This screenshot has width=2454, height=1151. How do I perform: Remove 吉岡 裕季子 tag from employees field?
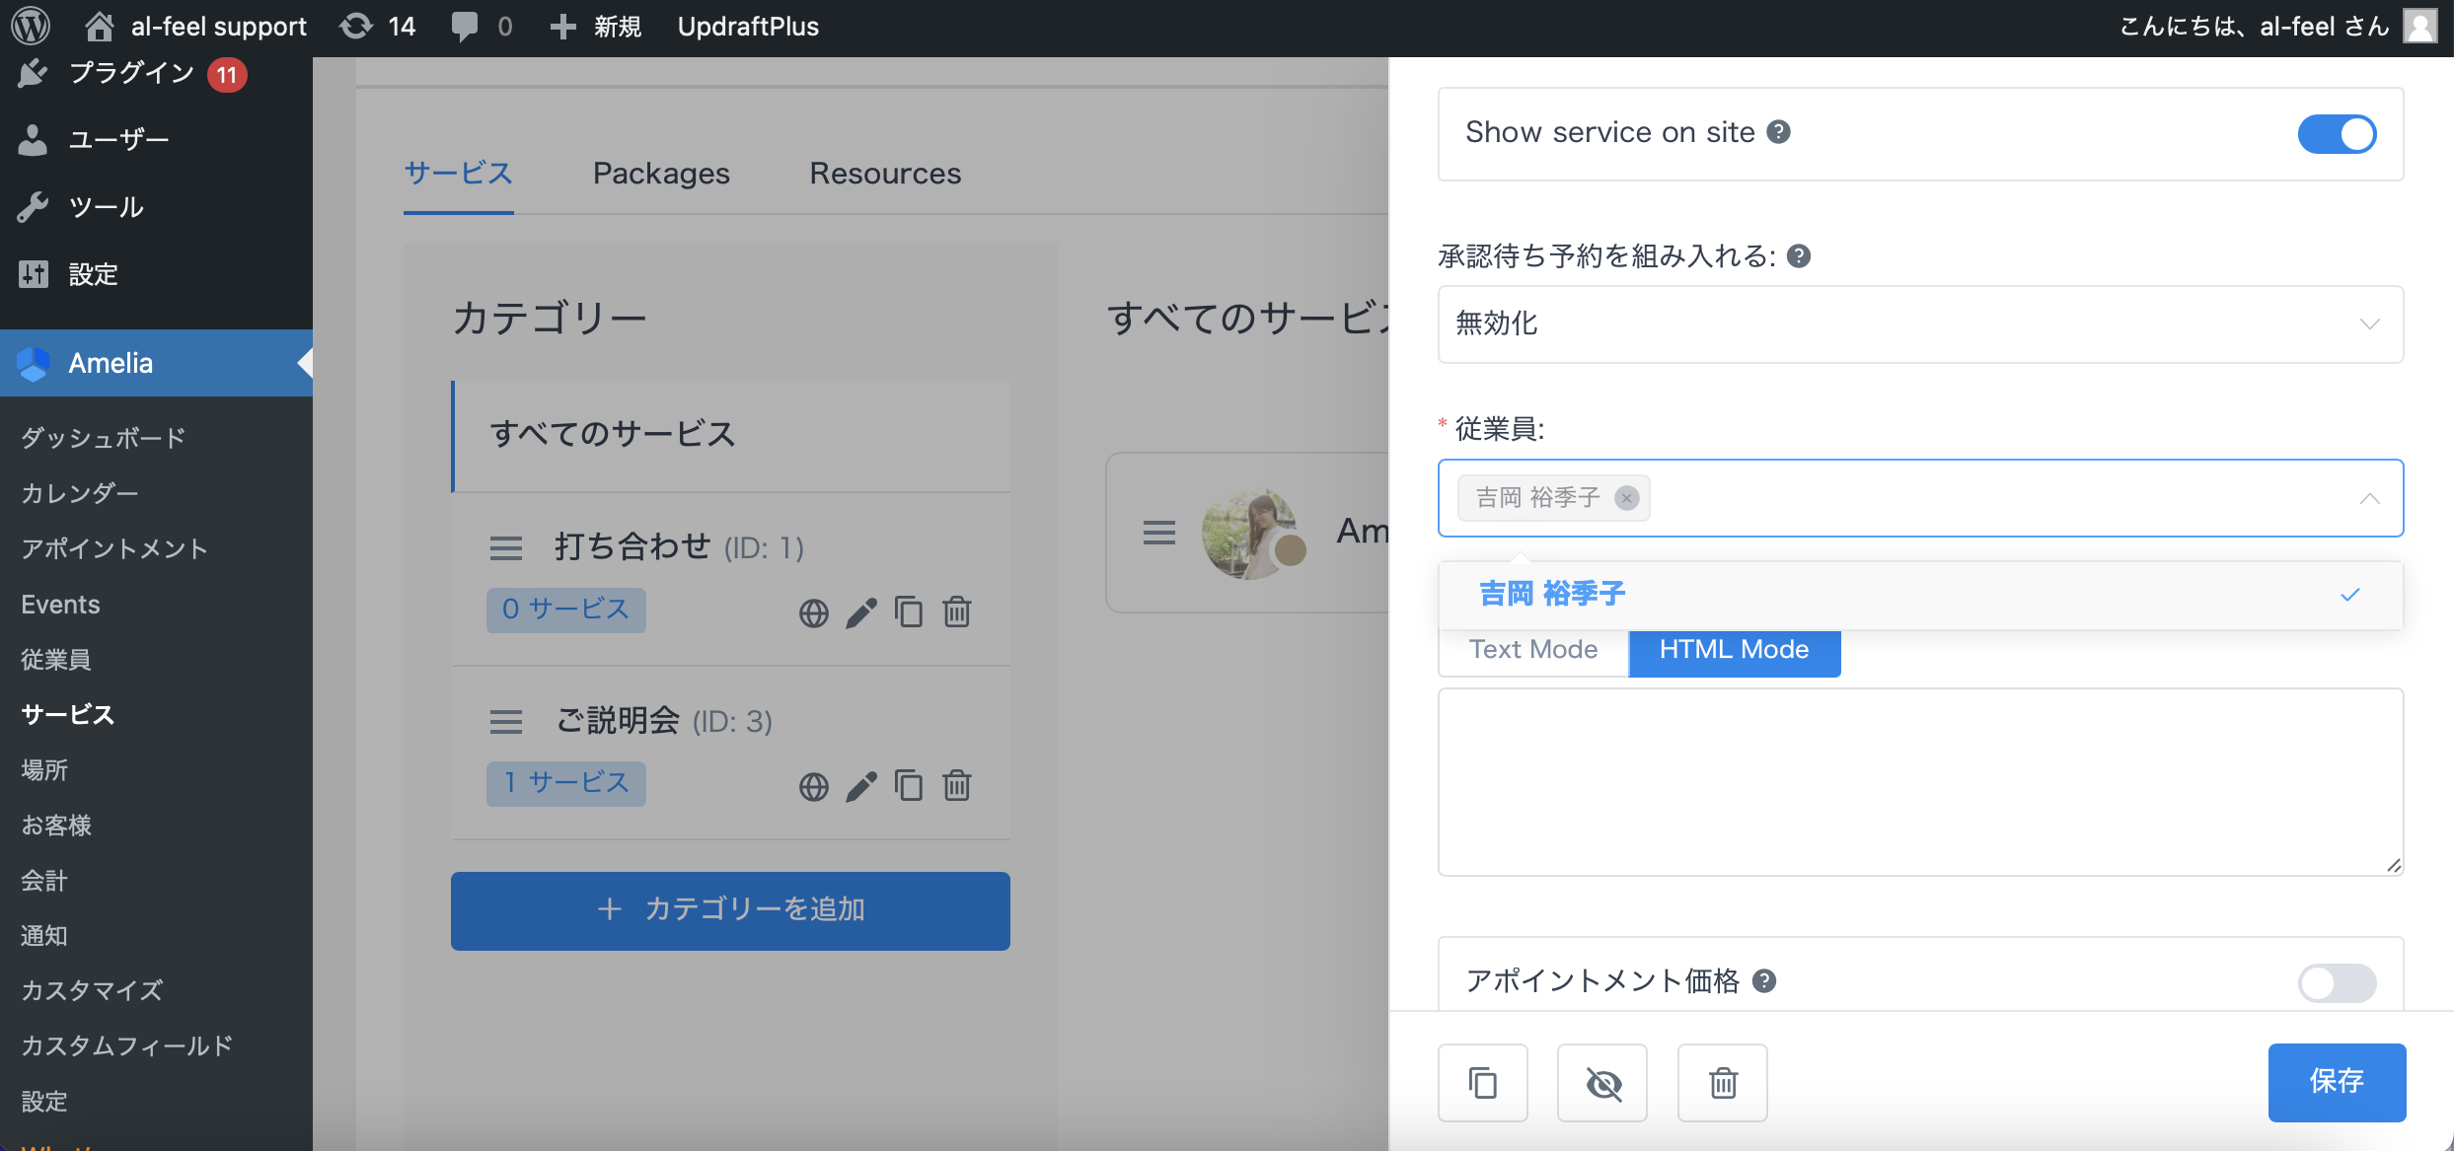(x=1626, y=498)
